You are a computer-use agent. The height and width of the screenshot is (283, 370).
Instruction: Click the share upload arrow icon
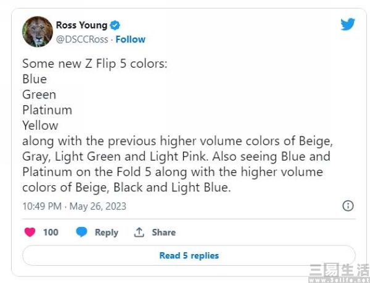point(139,232)
